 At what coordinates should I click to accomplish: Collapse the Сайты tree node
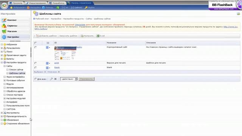click(5, 66)
